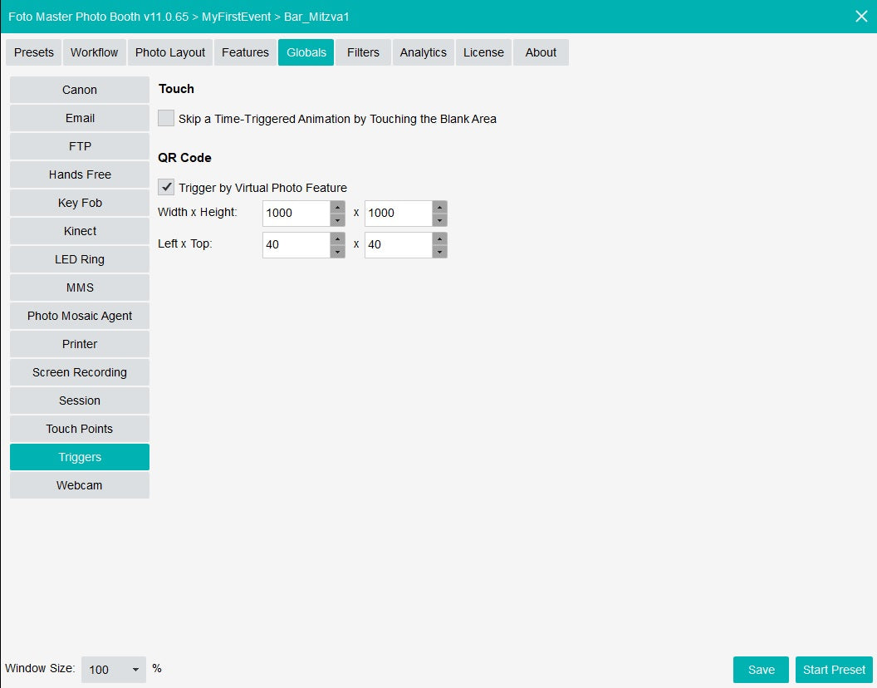877x688 pixels.
Task: Increase the QR Code height value
Action: (439, 207)
